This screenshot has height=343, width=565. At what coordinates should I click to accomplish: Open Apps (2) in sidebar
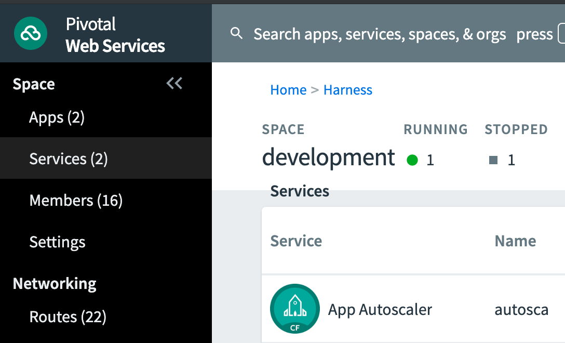(57, 117)
